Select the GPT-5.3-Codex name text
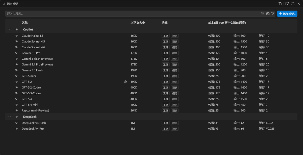This screenshot has width=303, height=155. coord(31,93)
